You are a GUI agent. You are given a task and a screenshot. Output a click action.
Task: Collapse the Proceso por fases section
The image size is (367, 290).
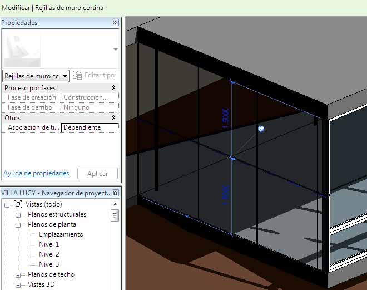click(x=114, y=88)
